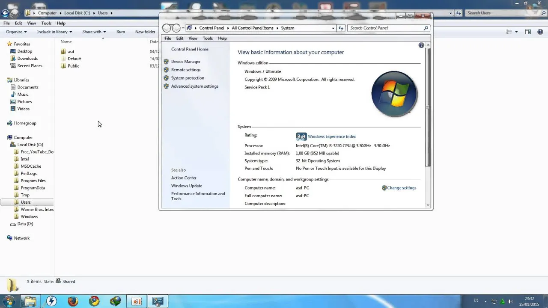548x308 pixels.
Task: Go to Control Panel Home
Action: tap(190, 49)
